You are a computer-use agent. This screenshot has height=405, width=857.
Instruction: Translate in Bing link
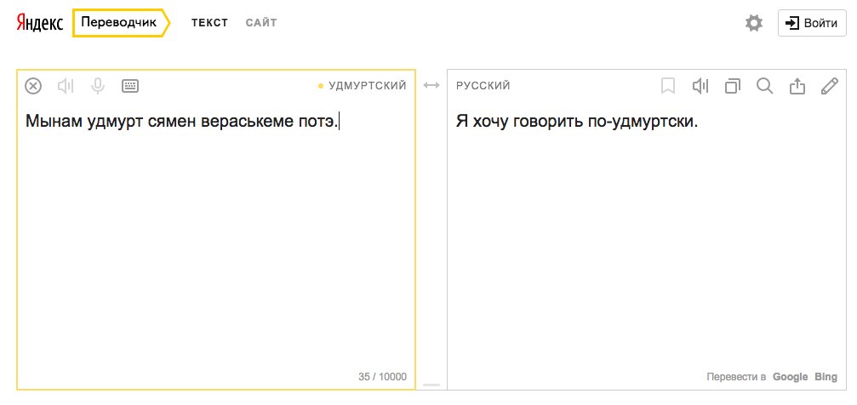point(826,377)
